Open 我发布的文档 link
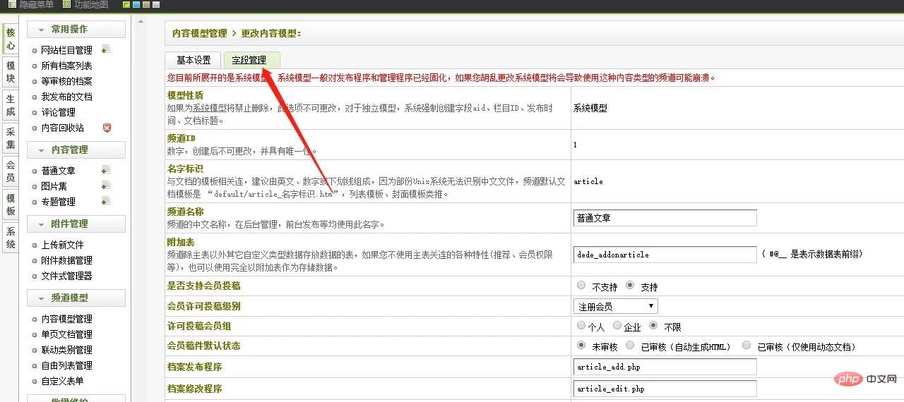 pyautogui.click(x=66, y=97)
